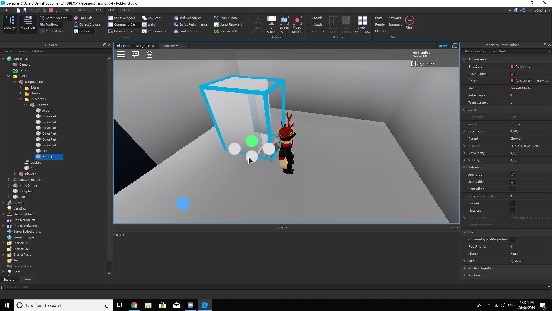
Task: Open the Toolbox
Action: [x=50, y=24]
